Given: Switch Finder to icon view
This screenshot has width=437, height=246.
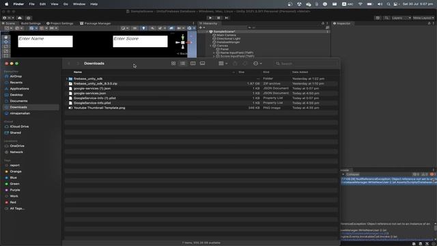Looking at the screenshot, I should click(173, 64).
